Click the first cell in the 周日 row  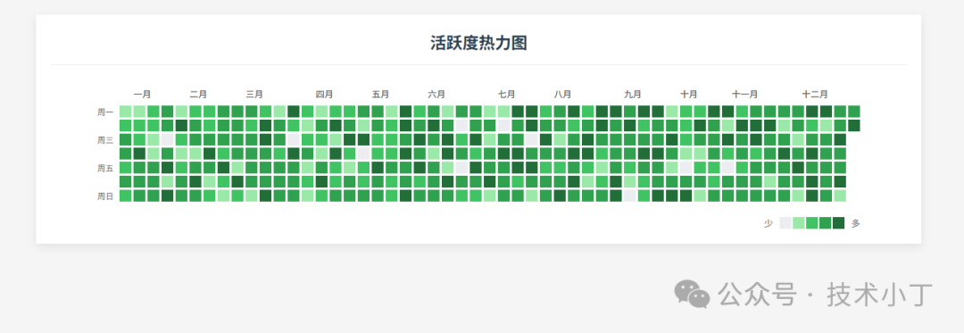[x=126, y=196]
